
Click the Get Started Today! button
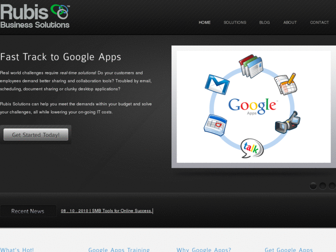pyautogui.click(x=36, y=135)
